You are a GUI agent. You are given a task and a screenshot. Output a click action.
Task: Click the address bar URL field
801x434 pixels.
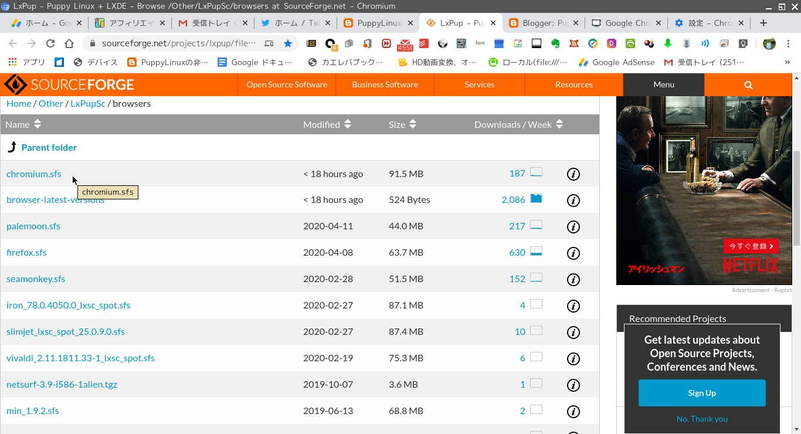pyautogui.click(x=179, y=43)
